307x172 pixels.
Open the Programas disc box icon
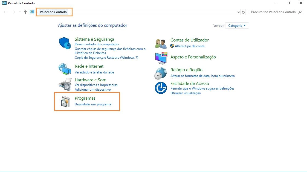pyautogui.click(x=65, y=102)
